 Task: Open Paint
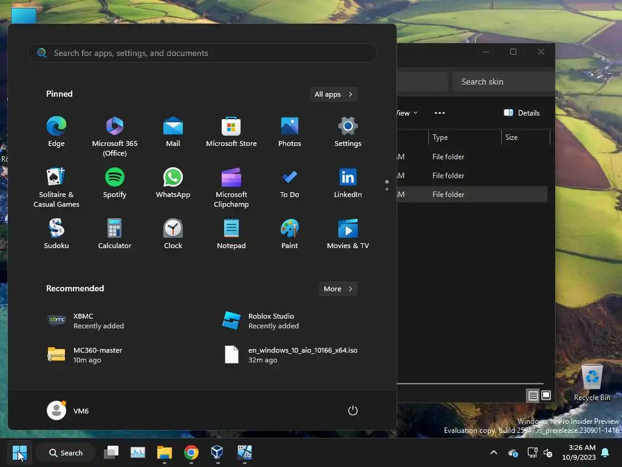[x=290, y=234]
